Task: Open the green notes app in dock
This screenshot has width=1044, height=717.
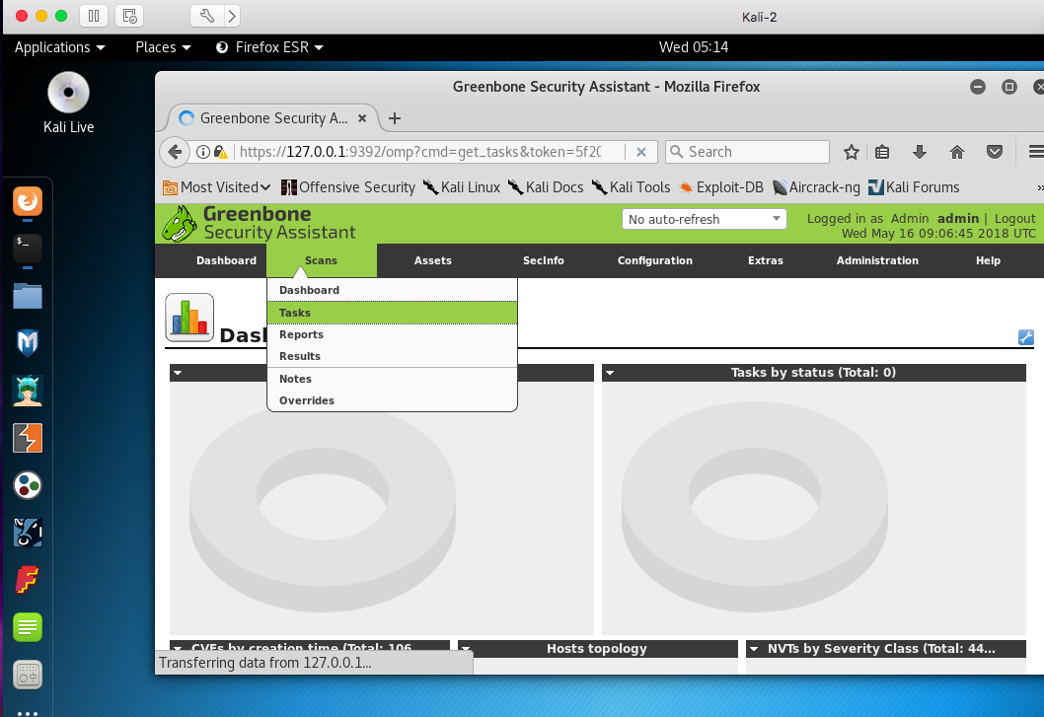Action: 28,627
